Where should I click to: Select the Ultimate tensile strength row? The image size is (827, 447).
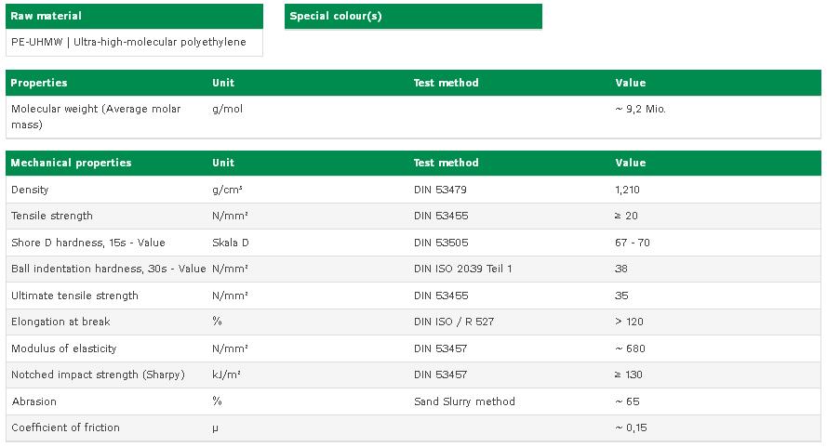tap(413, 296)
